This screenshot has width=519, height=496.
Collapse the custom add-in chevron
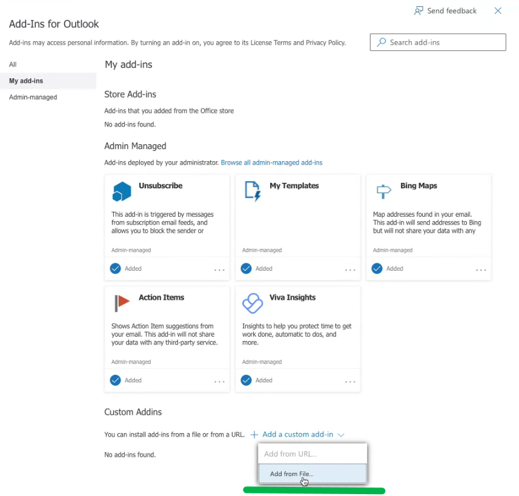point(341,435)
